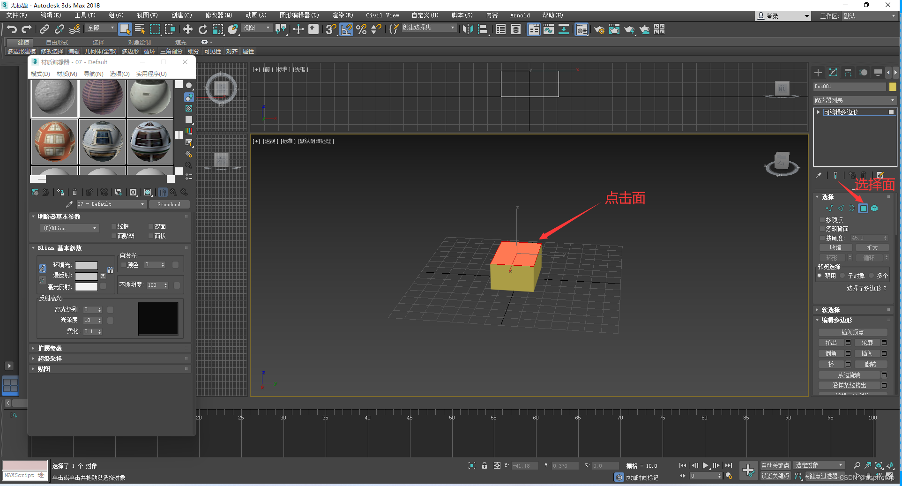This screenshot has height=486, width=902.
Task: Select 子对象 preview selection radio
Action: coord(842,276)
